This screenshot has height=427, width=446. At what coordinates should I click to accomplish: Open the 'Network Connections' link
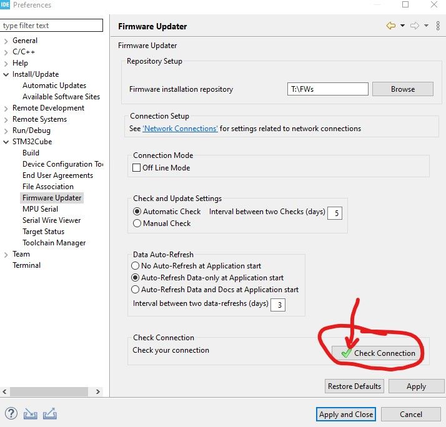click(180, 129)
